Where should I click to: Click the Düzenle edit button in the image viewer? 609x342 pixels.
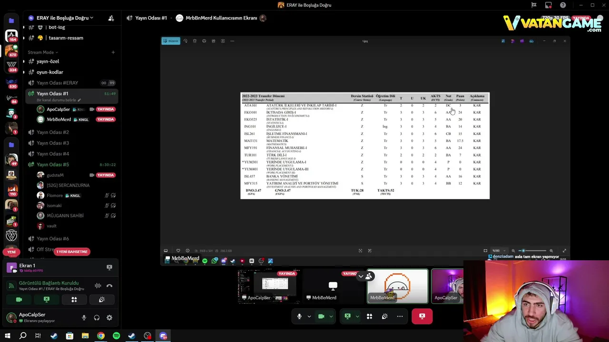[x=171, y=41]
